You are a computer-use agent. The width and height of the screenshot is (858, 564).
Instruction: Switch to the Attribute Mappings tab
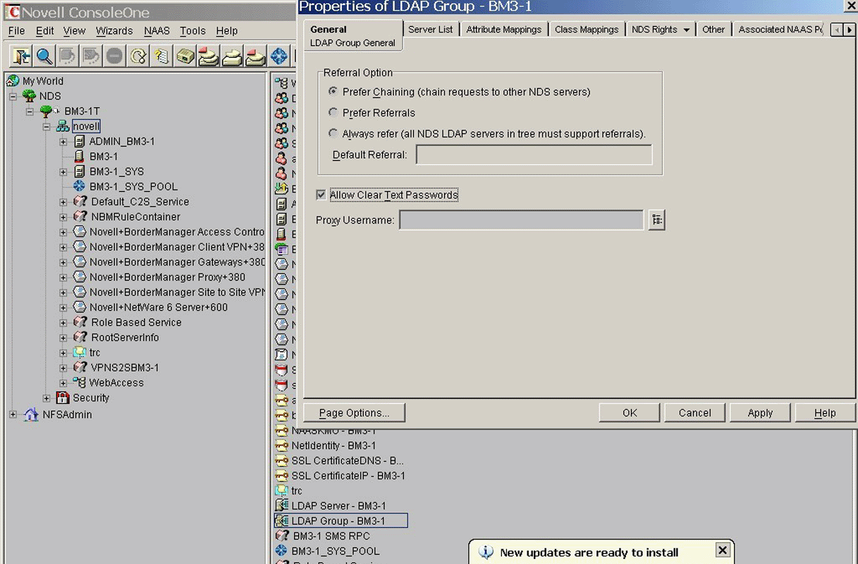pyautogui.click(x=504, y=29)
